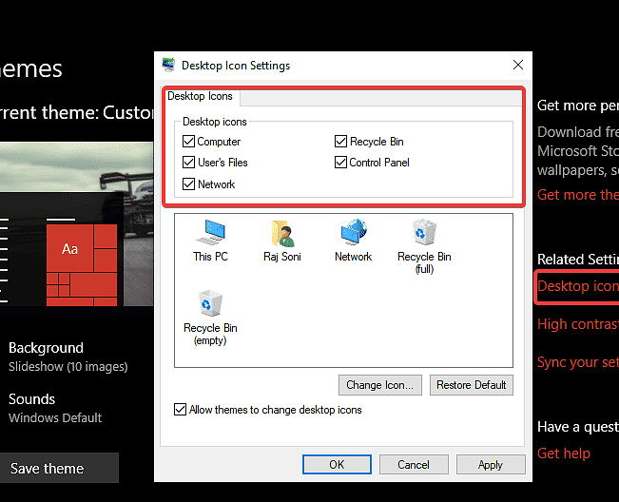Image resolution: width=619 pixels, height=502 pixels.
Task: Close the Desktop Icon Settings dialog
Action: point(518,65)
